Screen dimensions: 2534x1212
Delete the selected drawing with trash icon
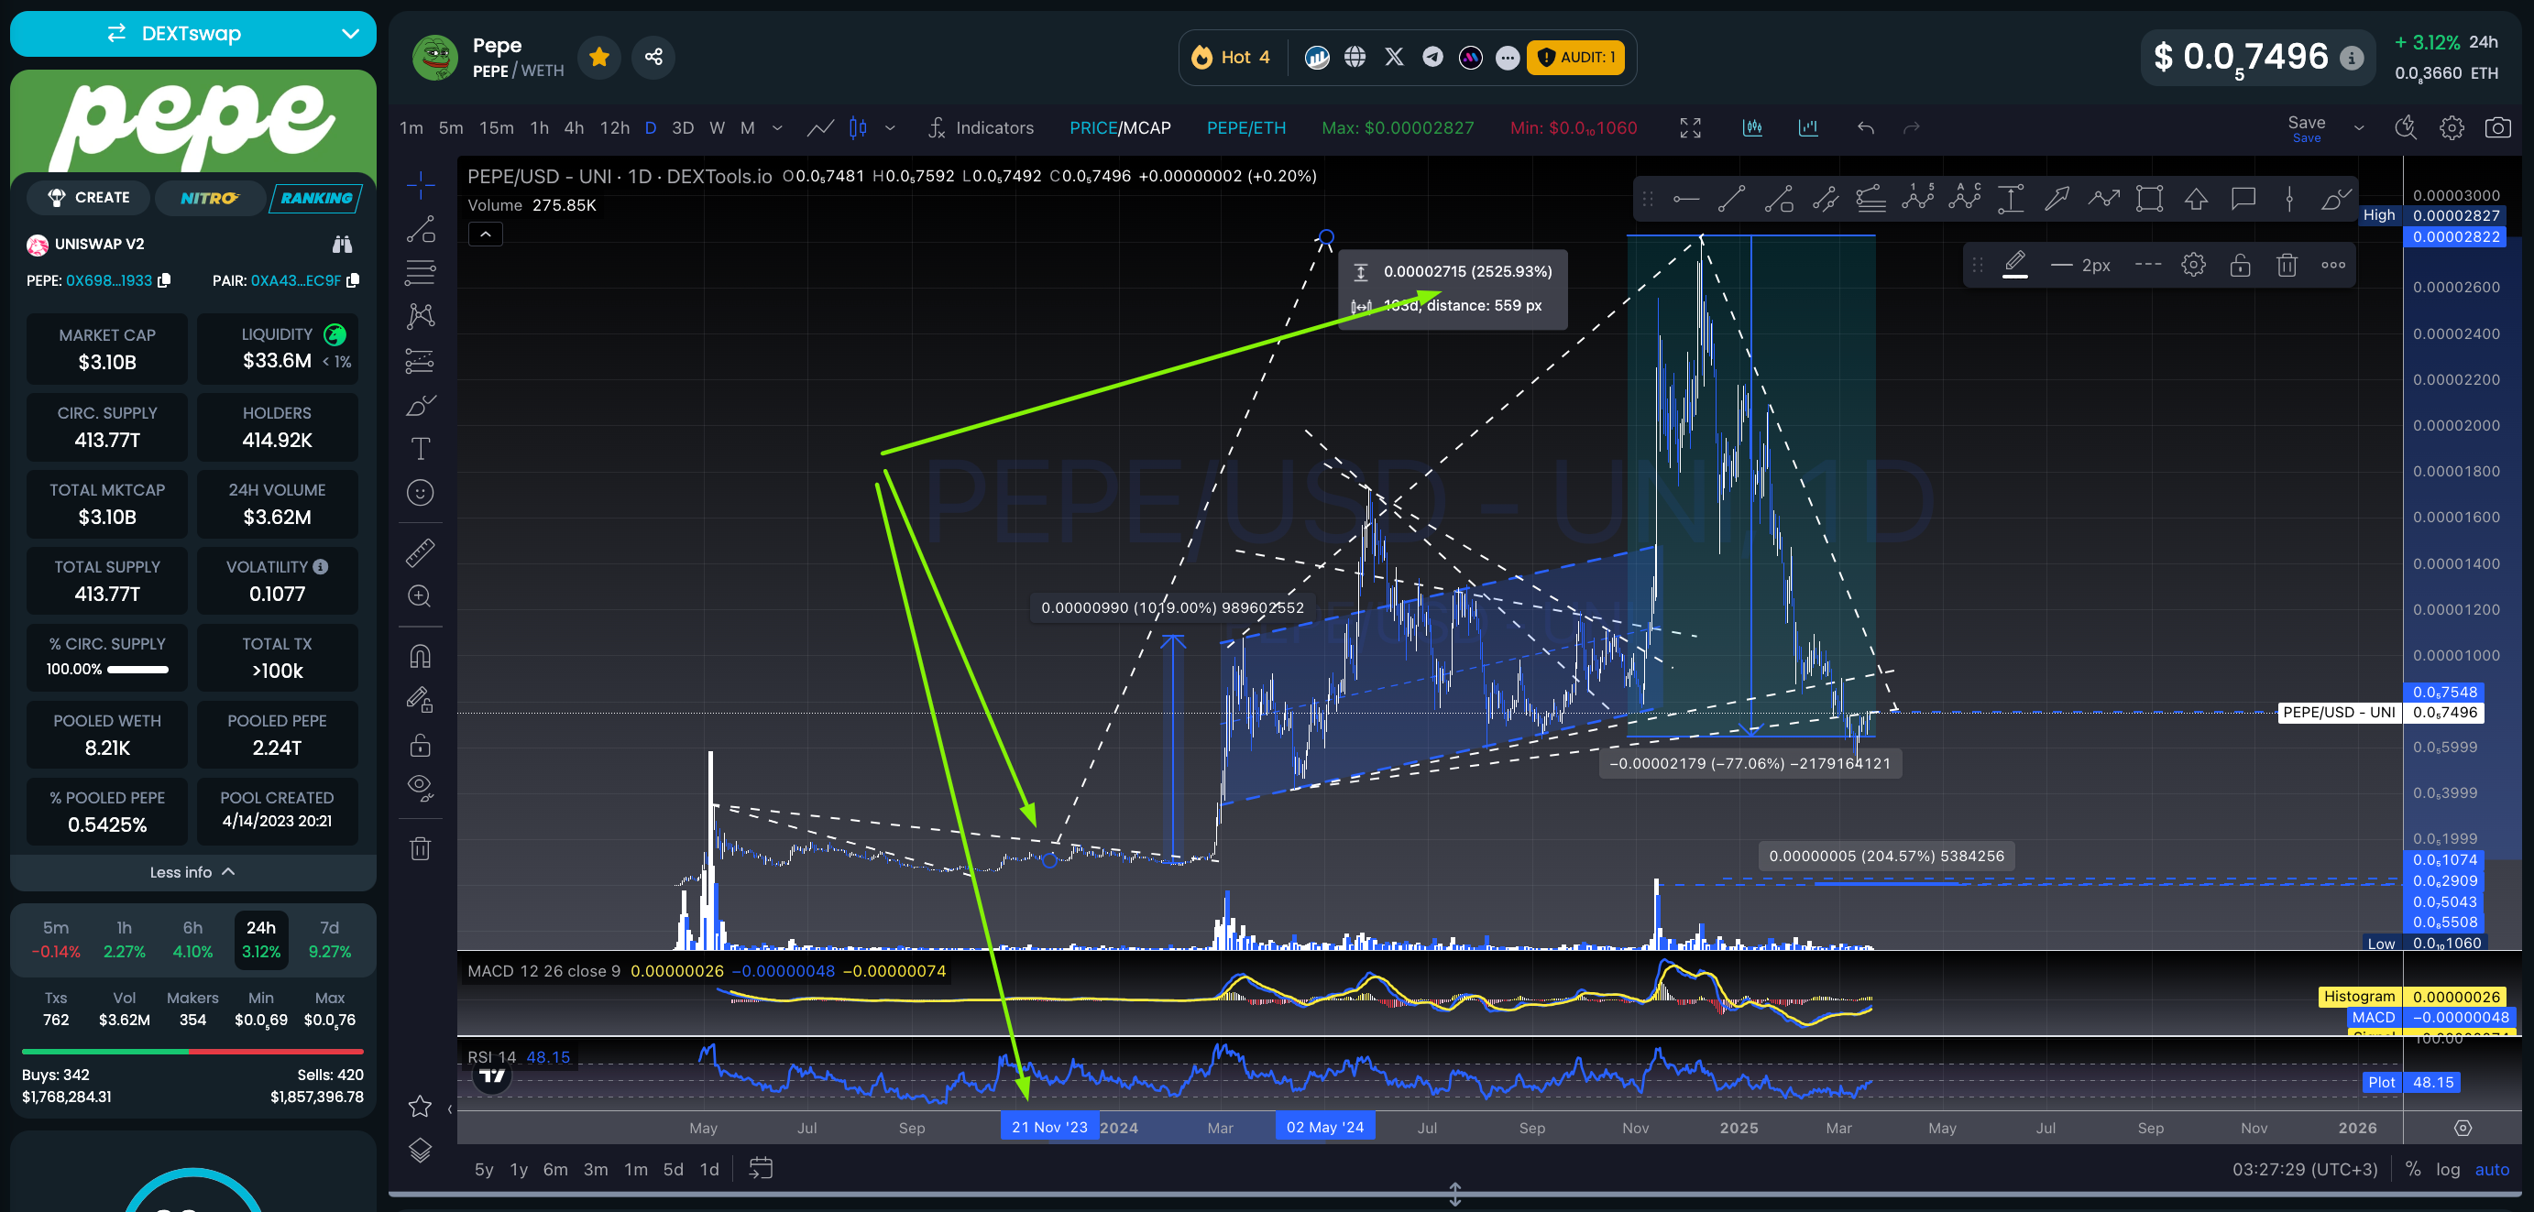click(x=2287, y=265)
